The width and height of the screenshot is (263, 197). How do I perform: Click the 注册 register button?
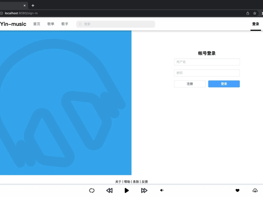[x=190, y=84]
